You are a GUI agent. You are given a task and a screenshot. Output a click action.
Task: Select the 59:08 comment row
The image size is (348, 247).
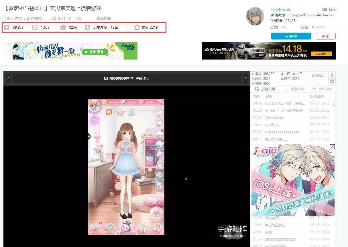click(291, 103)
